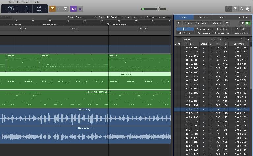Toggle the Count-in 1234 button
The height and width of the screenshot is (156, 253).
pyautogui.click(x=74, y=9)
